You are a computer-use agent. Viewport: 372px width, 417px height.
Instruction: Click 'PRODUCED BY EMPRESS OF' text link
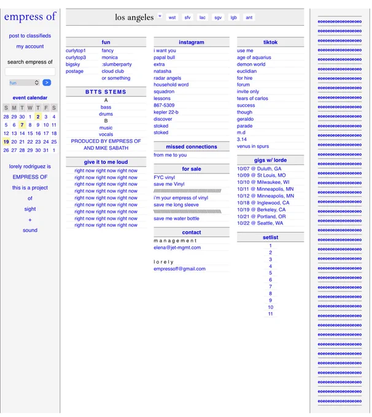tap(106, 141)
